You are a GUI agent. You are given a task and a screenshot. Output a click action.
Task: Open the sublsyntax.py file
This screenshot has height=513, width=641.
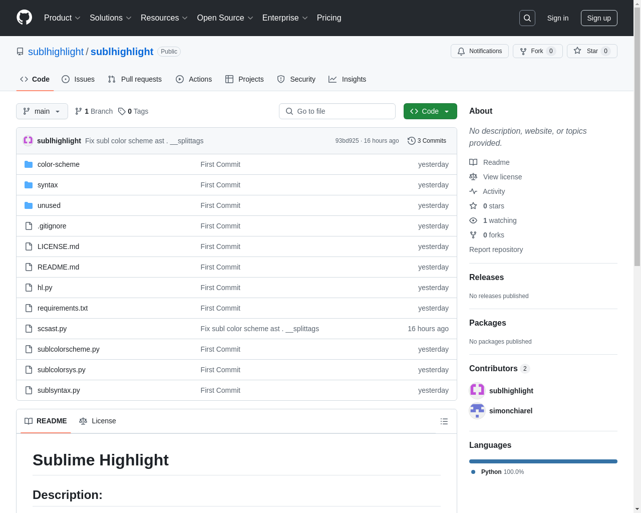click(59, 390)
